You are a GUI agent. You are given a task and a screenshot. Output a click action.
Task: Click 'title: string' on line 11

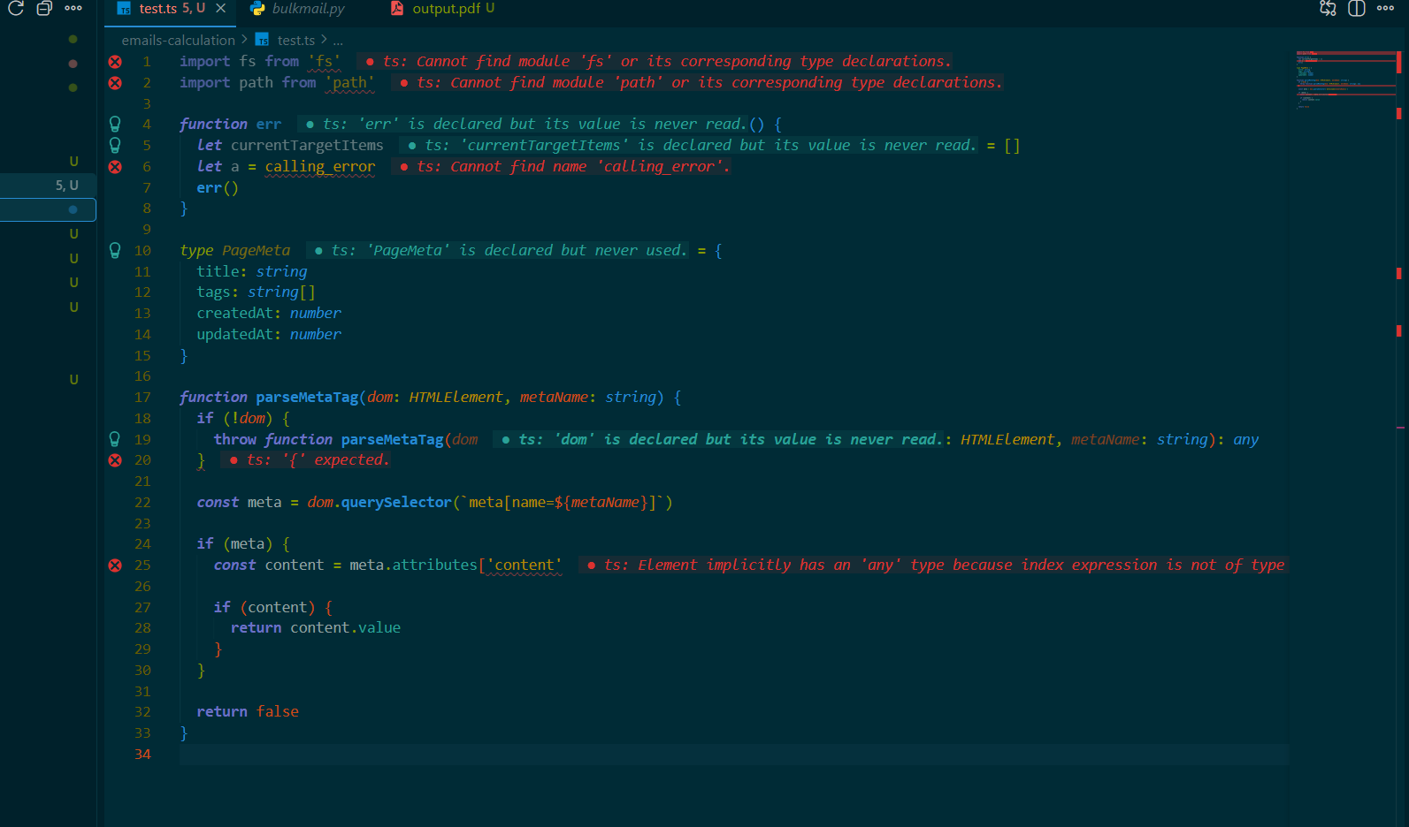[x=252, y=271]
